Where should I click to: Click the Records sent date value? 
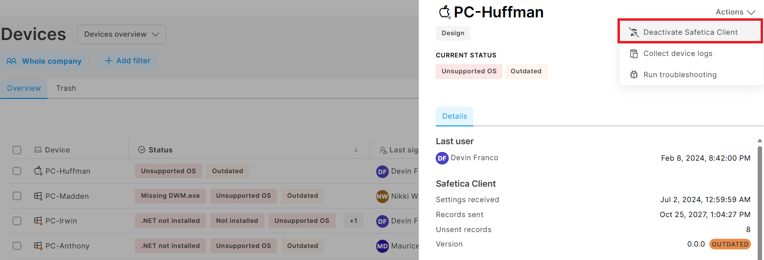coord(705,215)
